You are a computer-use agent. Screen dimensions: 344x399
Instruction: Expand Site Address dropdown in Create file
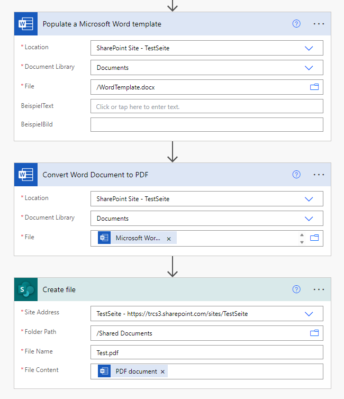(x=309, y=314)
